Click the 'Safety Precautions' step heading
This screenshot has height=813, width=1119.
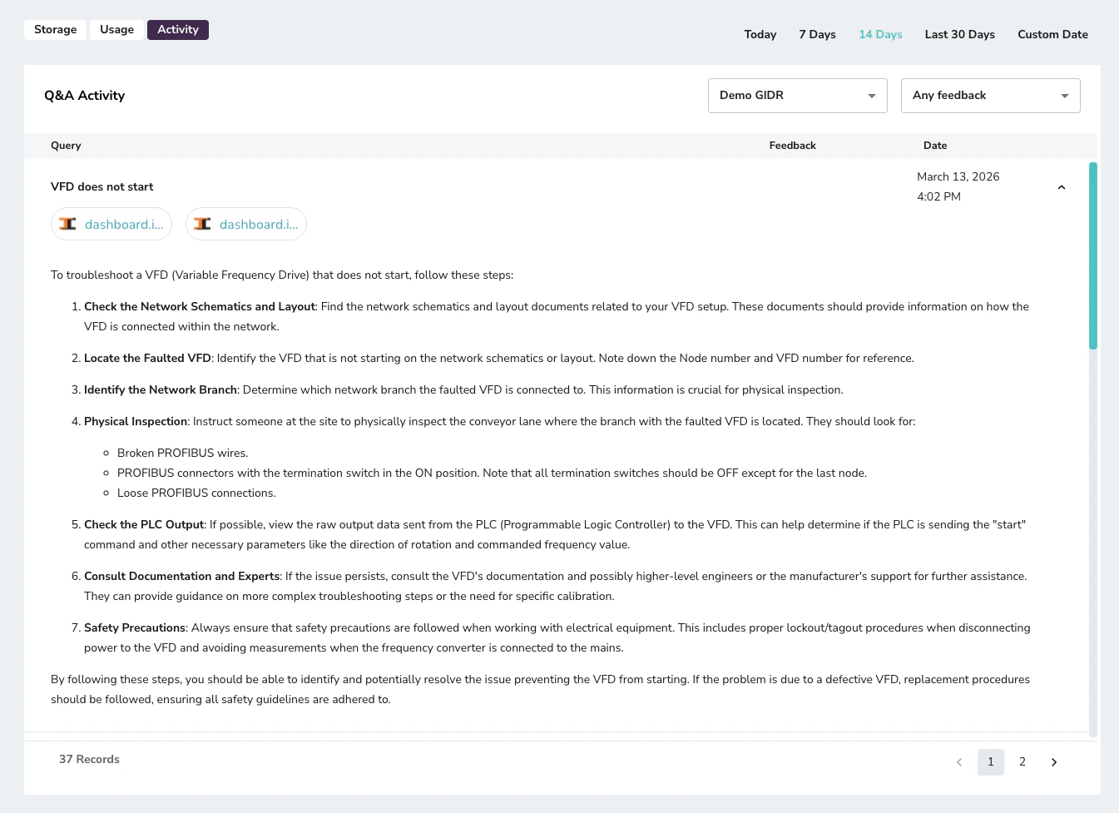(135, 628)
